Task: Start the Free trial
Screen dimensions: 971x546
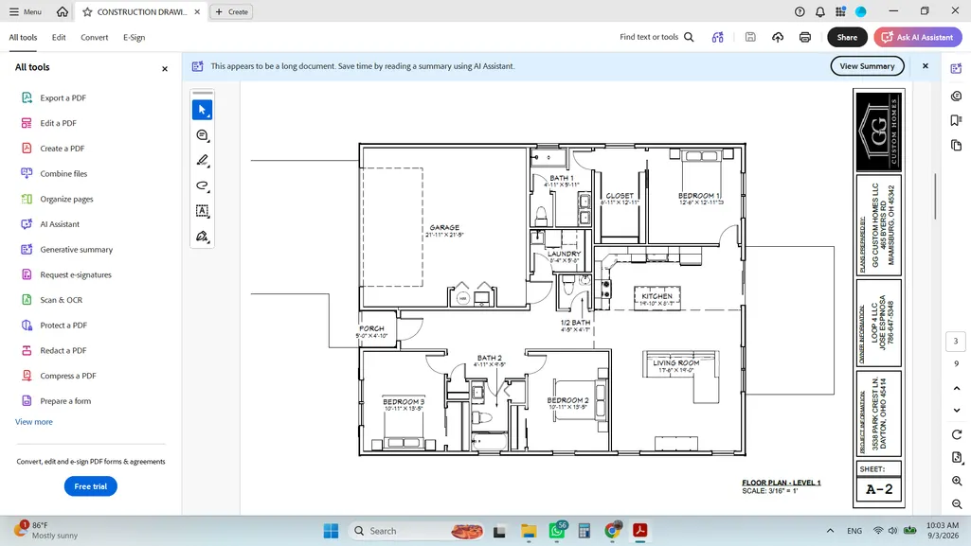Action: click(x=90, y=486)
